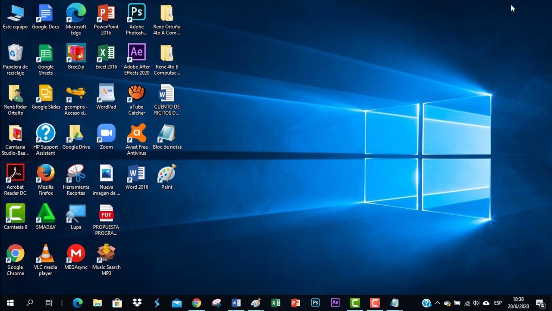Screen dimensions: 552x311
Task: Select the Music Search MP3 shortcut
Action: tap(106, 260)
